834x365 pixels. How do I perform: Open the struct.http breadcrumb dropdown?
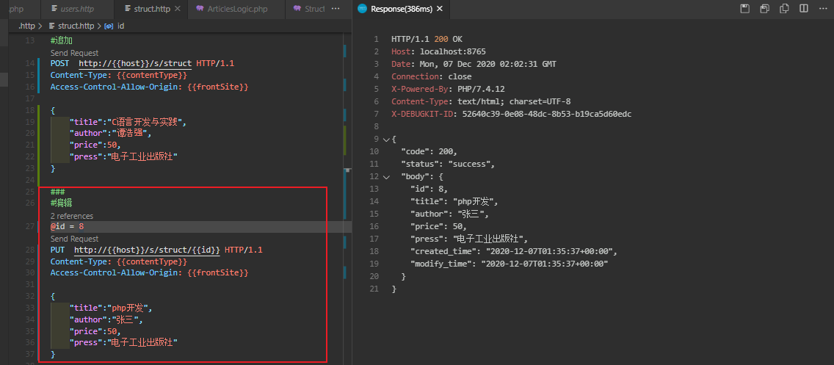tap(76, 26)
